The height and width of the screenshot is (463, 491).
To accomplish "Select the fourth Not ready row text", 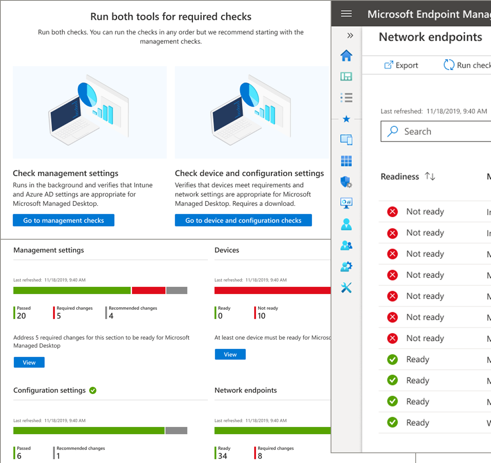I will click(425, 275).
